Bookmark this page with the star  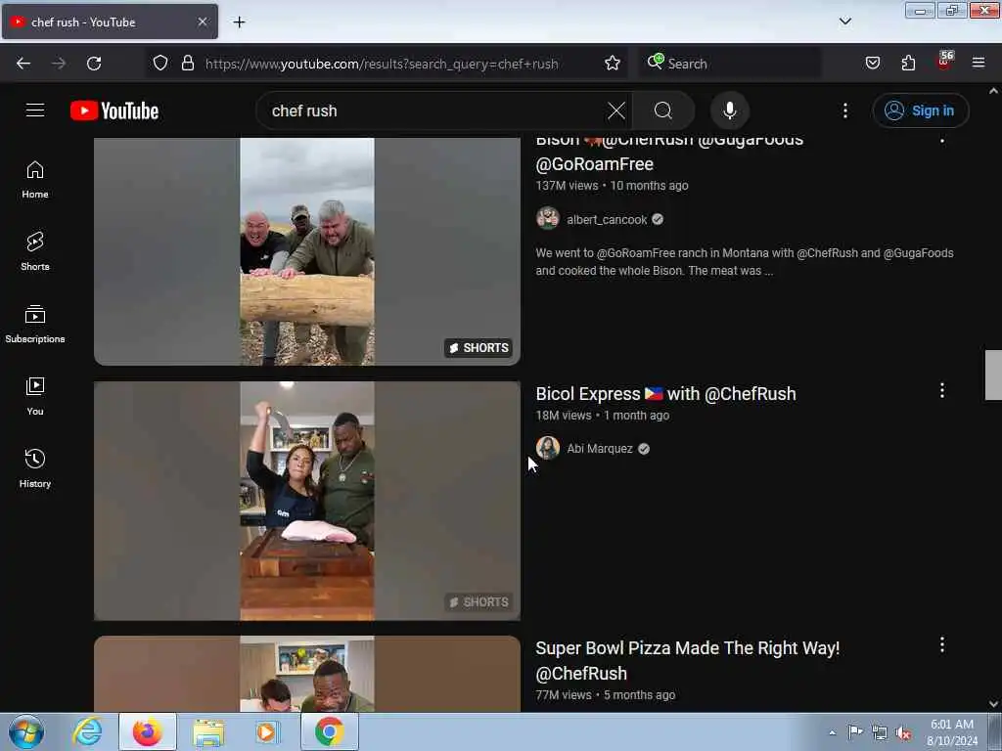pyautogui.click(x=613, y=63)
